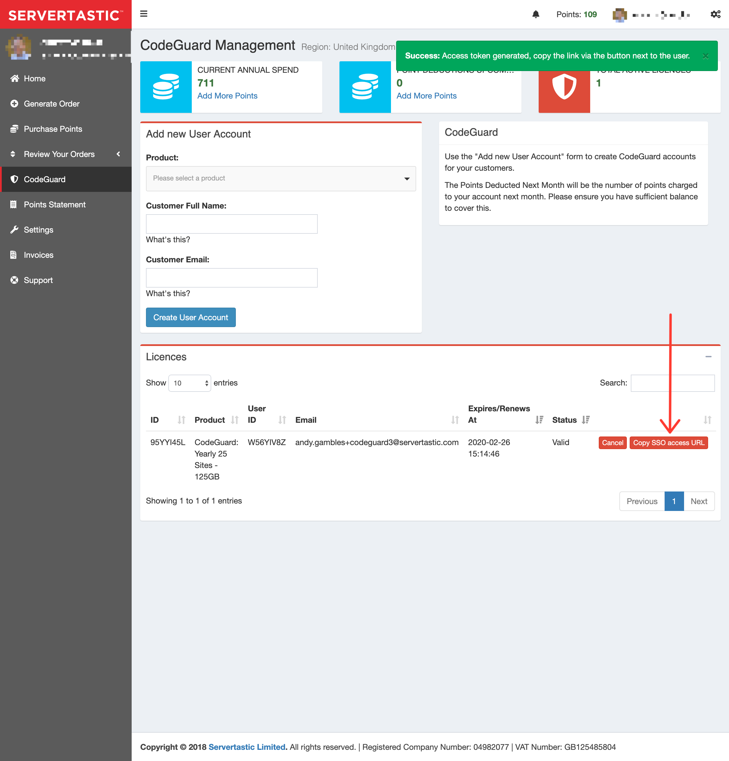Viewport: 729px width, 761px height.
Task: Collapse the Licences panel with minus icon
Action: pos(708,356)
